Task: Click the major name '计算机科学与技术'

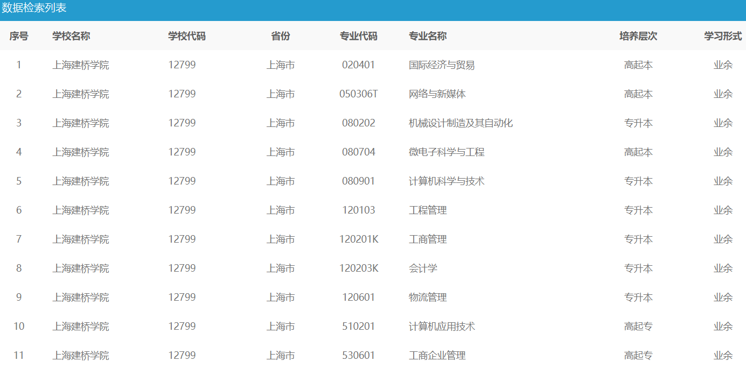Action: pos(447,181)
